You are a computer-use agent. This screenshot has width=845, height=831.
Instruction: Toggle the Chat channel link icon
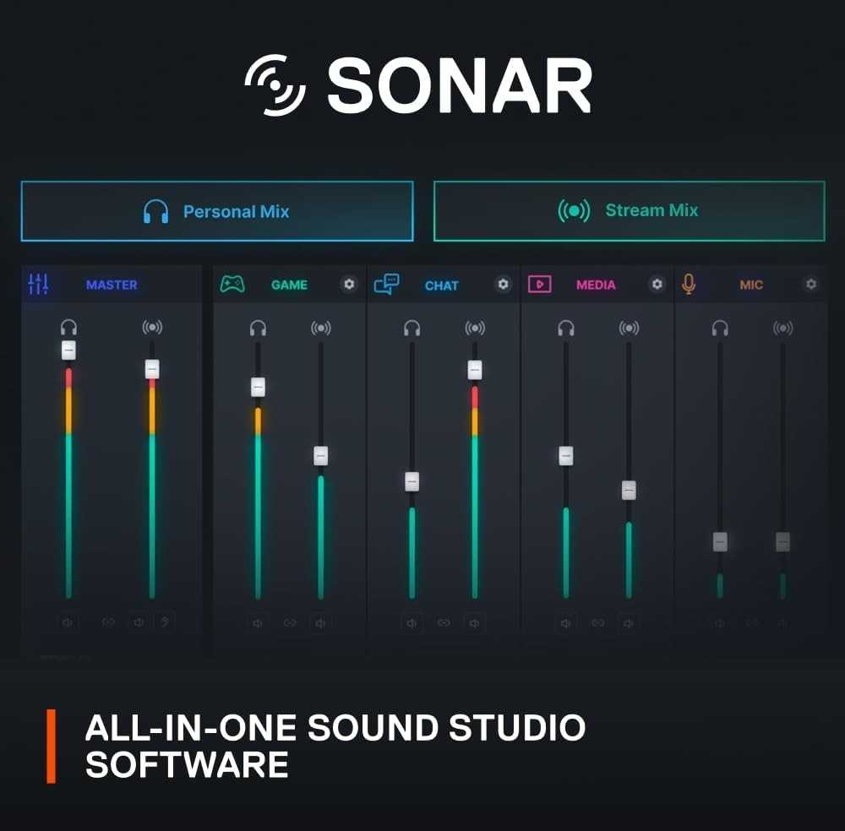[x=444, y=623]
